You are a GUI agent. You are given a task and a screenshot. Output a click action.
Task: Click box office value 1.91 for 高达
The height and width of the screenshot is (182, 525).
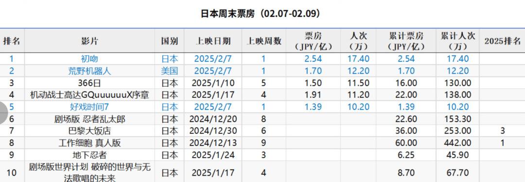coord(313,95)
